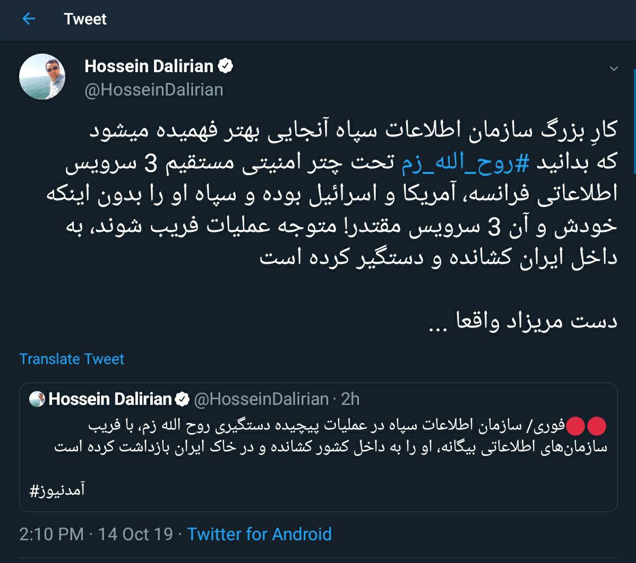
Task: Open the small avatar in the quoted tweet
Action: click(x=37, y=399)
